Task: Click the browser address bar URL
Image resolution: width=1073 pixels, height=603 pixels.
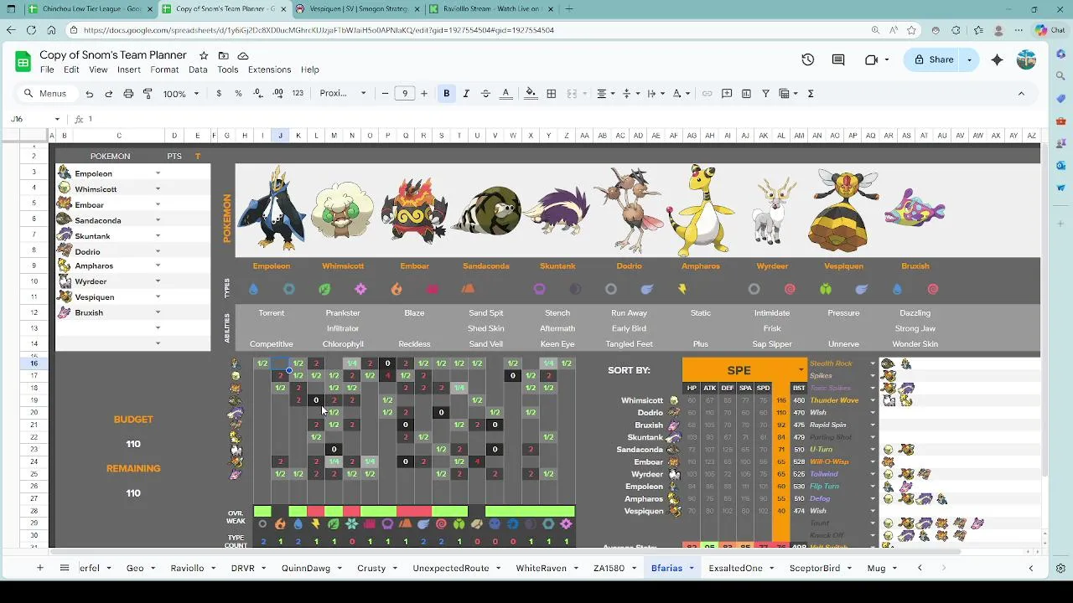Action: click(319, 30)
